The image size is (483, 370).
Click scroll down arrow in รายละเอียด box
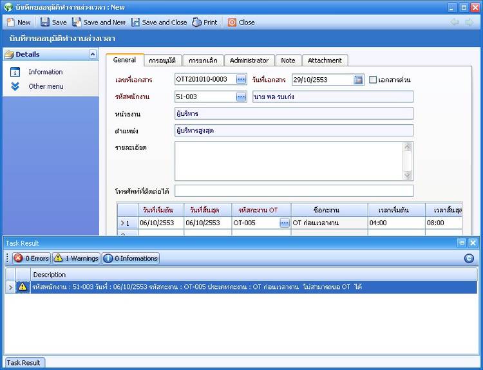(408, 176)
